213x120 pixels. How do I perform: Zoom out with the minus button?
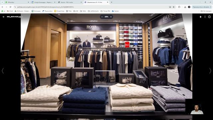tap(102, 17)
